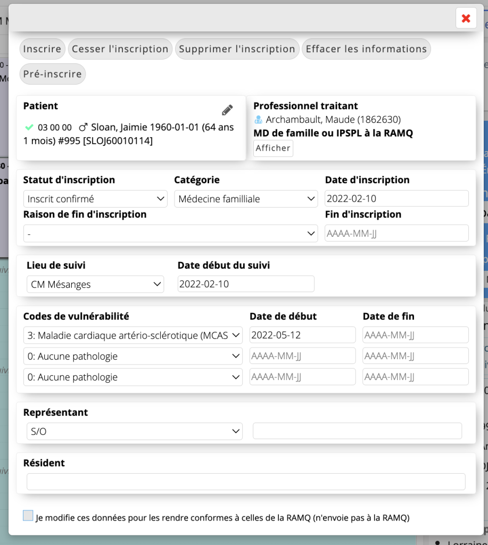Click the doctor icon beside Archambault, Maude

pos(258,120)
